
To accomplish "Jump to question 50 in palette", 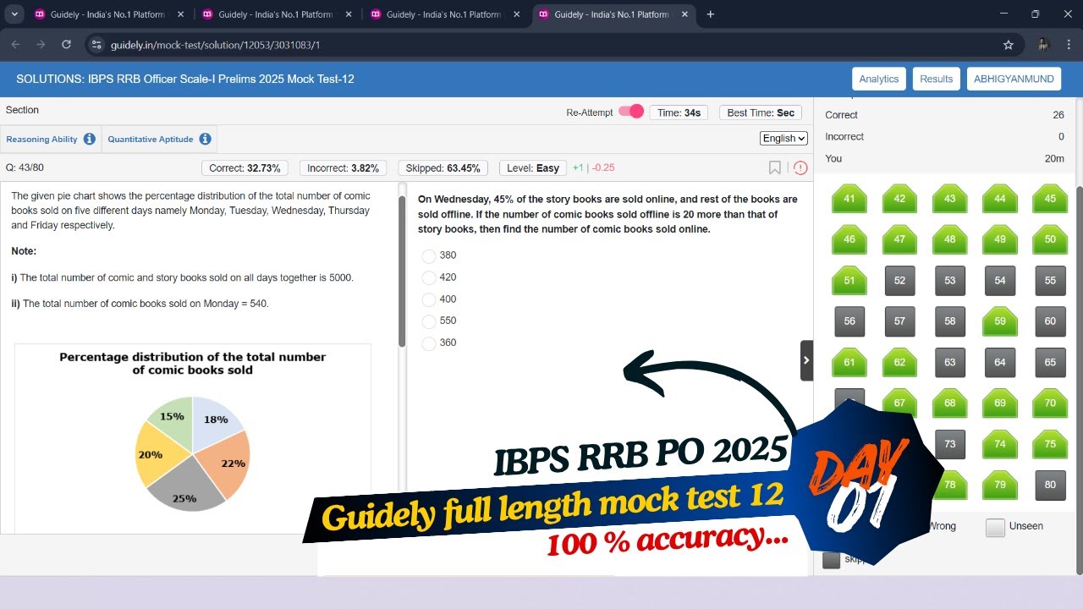I will [1050, 239].
